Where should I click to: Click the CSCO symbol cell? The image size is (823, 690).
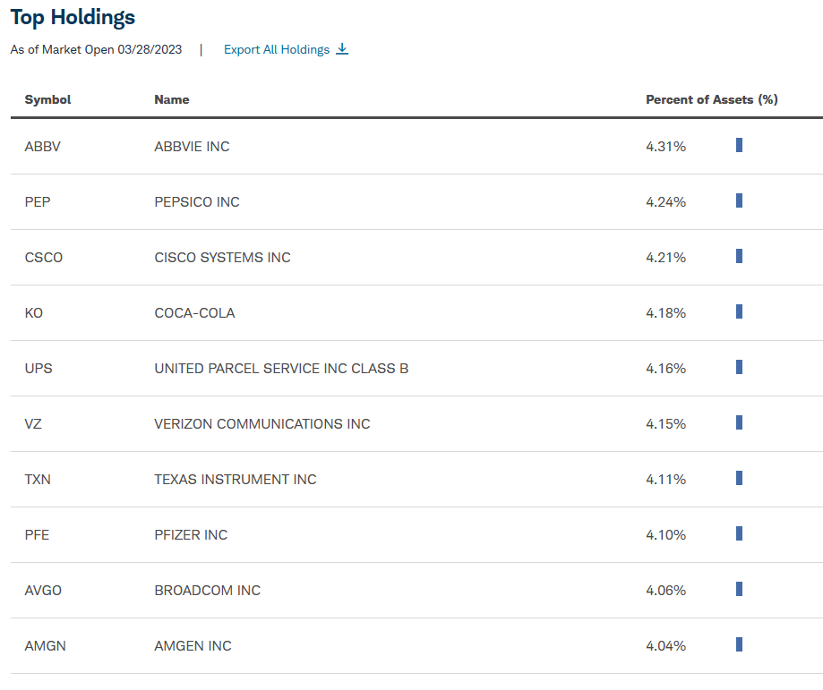(x=44, y=258)
